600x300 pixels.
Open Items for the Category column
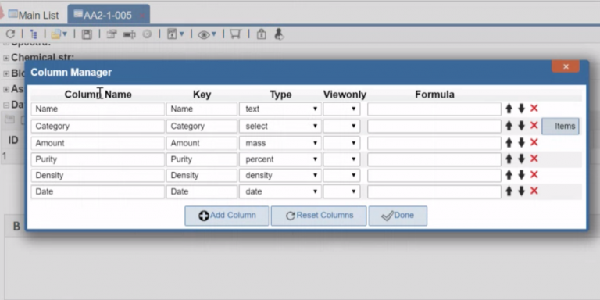[x=560, y=127]
